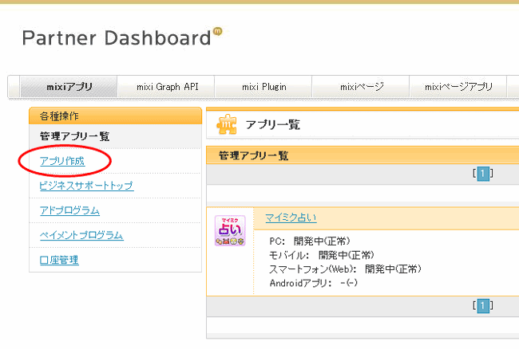Open the ビジネスサポートトップ link

(86, 186)
